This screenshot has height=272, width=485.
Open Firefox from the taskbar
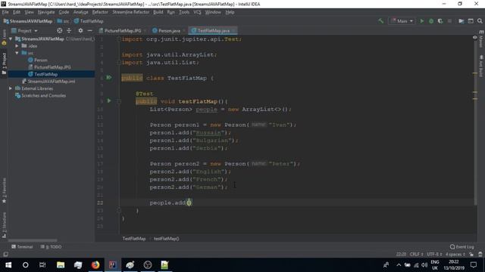tap(95, 265)
